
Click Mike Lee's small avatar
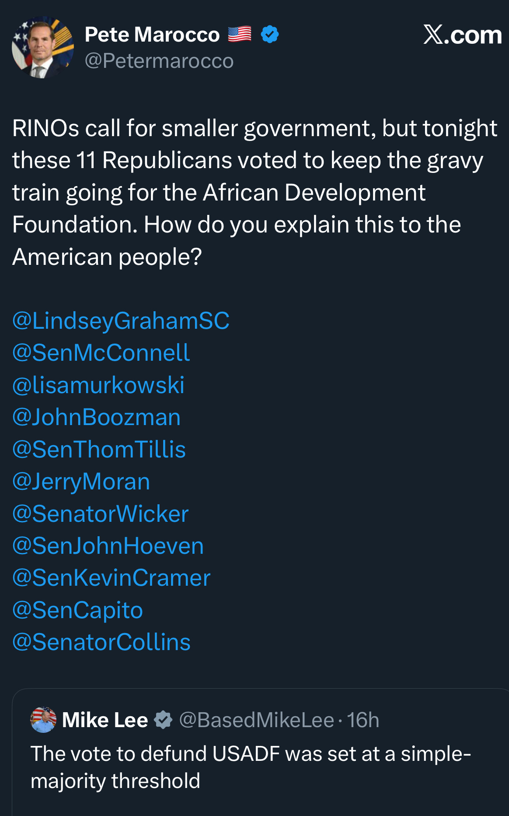point(43,720)
